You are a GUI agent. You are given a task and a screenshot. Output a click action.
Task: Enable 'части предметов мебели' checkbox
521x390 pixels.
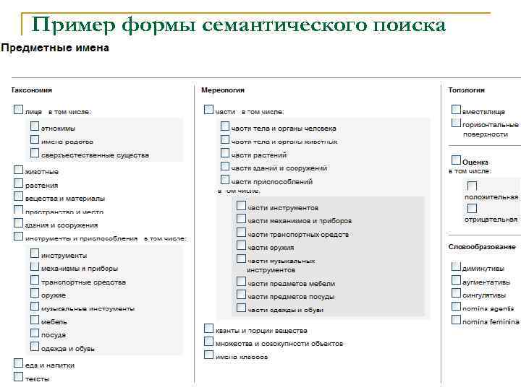point(241,282)
